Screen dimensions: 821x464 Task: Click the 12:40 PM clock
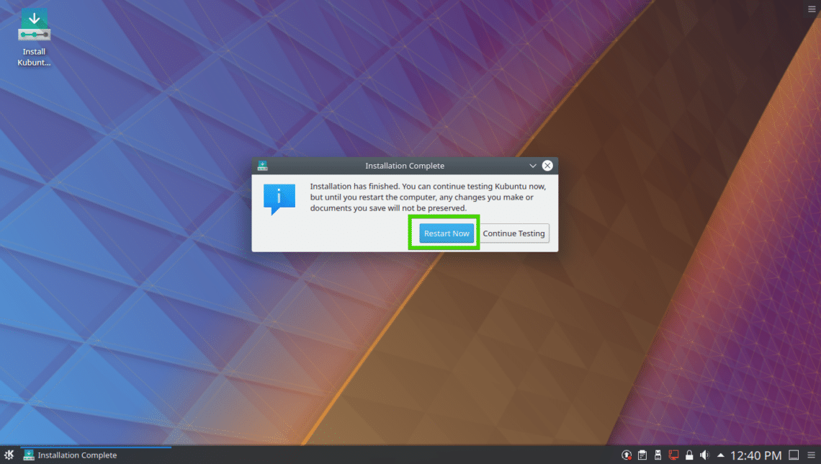[x=755, y=455]
